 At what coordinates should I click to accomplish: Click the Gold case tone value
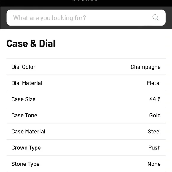(155, 115)
